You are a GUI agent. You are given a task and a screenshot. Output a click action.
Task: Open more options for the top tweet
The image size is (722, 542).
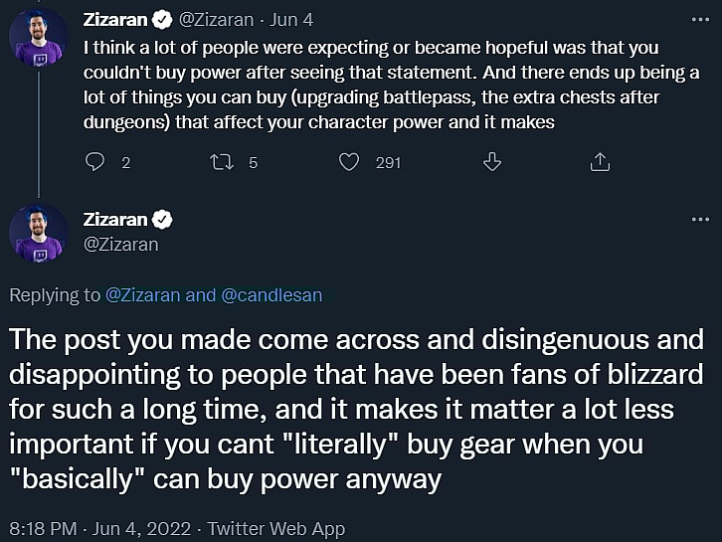[x=699, y=18]
